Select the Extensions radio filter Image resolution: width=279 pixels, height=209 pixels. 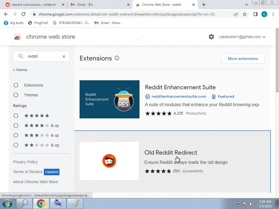(16, 85)
